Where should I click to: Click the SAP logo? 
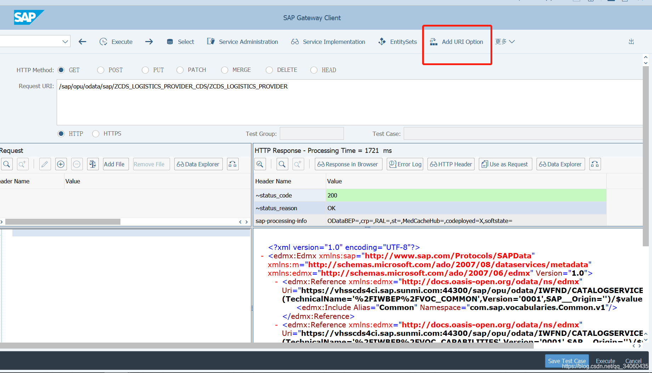point(29,17)
